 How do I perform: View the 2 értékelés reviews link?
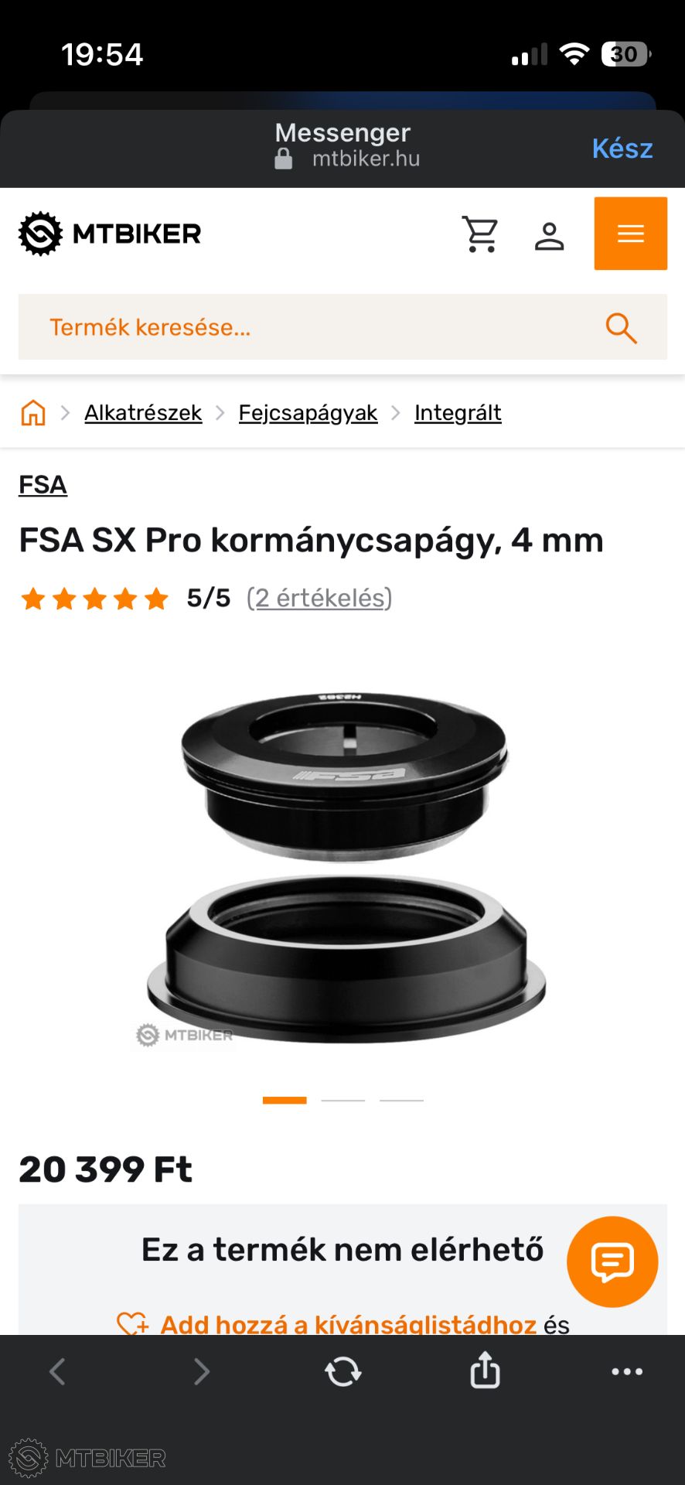[319, 598]
